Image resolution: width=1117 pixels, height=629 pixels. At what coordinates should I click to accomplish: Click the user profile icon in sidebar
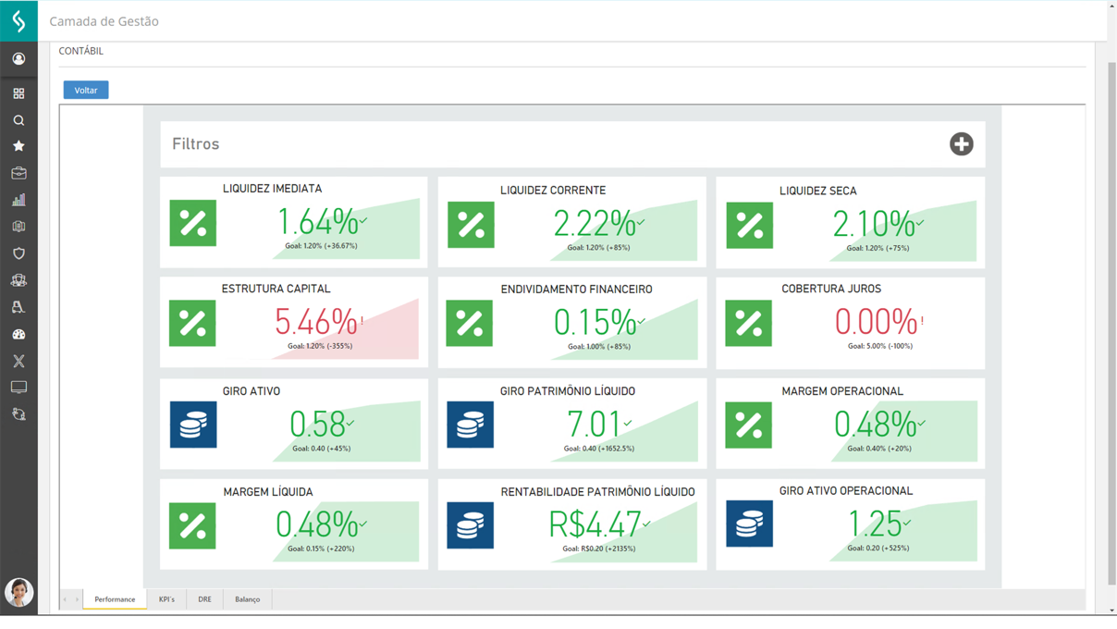tap(18, 59)
